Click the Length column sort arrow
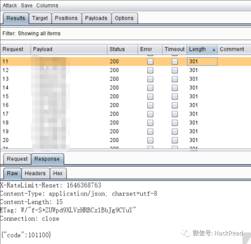This screenshot has width=251, height=244. (214, 49)
